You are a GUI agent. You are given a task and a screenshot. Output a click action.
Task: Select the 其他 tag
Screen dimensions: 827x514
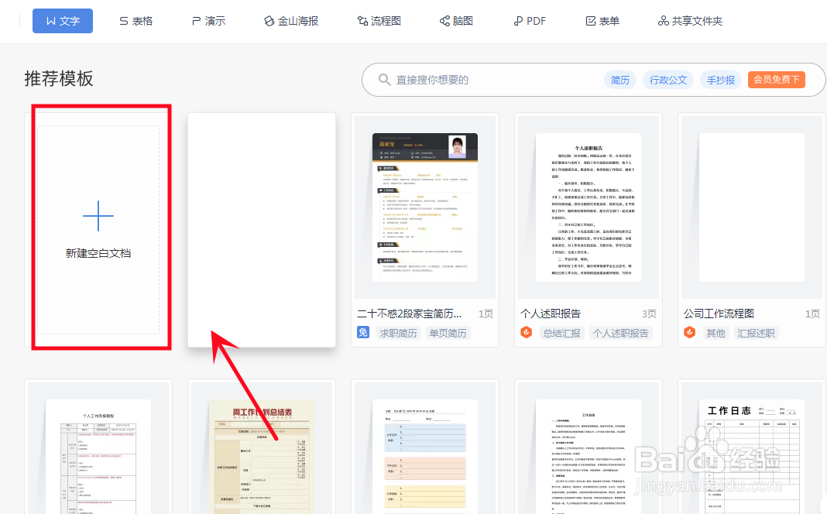(x=715, y=333)
